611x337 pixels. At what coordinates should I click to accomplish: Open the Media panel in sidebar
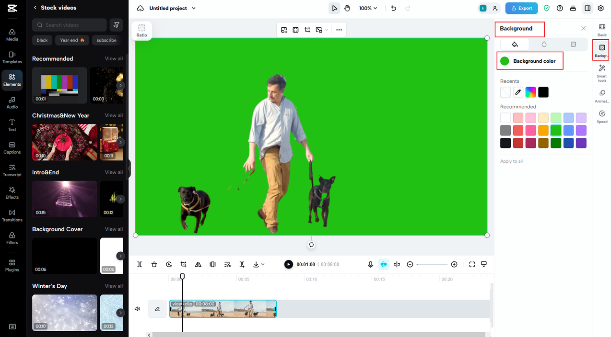[x=12, y=34]
